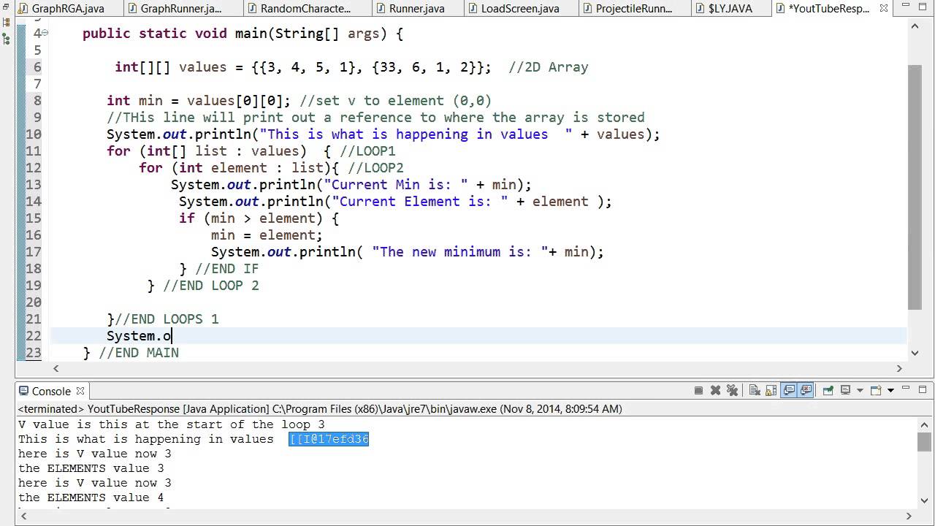Click "Current Element is: " string literal

tap(420, 202)
